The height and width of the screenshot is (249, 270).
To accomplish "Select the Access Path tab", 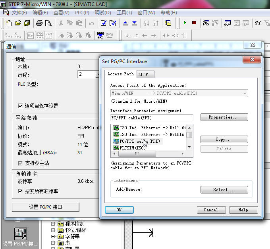I will coord(121,74).
